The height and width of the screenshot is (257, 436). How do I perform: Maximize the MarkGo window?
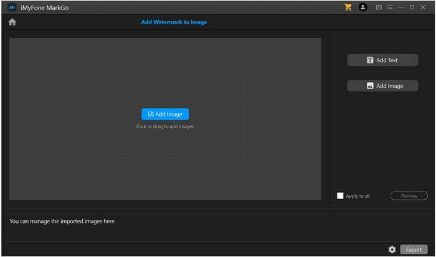[412, 7]
